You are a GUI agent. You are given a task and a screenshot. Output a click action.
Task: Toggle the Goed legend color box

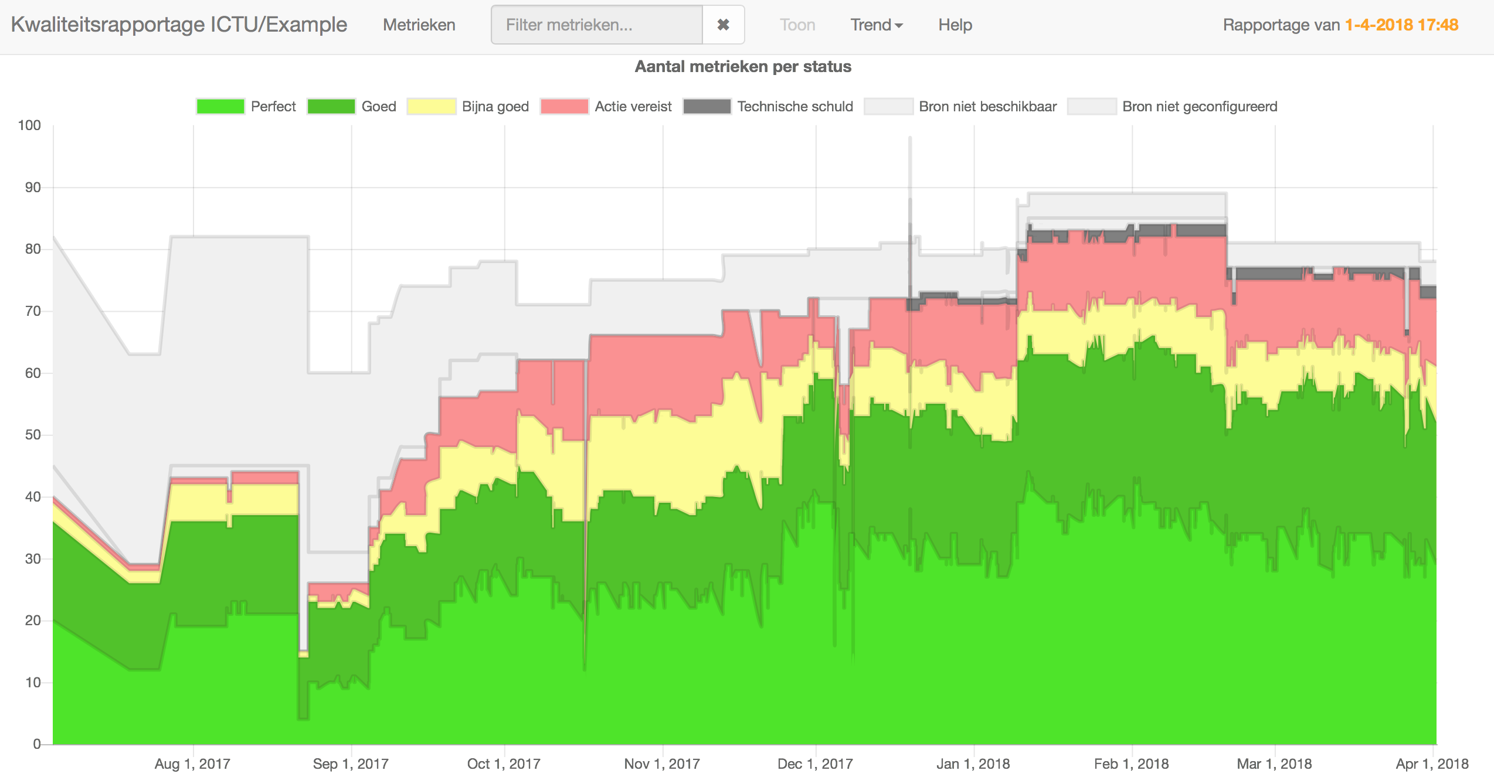[331, 106]
